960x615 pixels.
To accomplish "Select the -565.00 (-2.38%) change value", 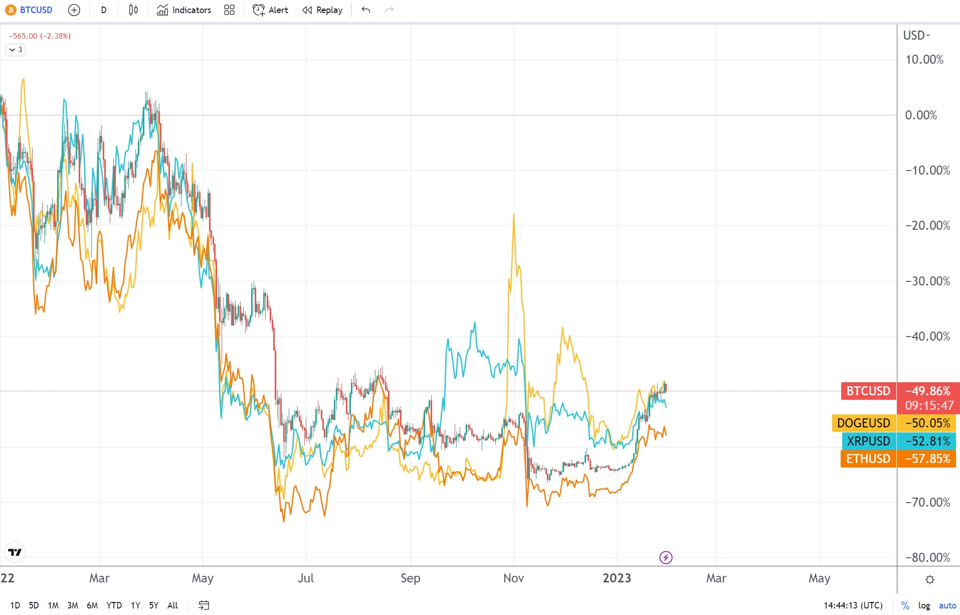I will coord(40,36).
